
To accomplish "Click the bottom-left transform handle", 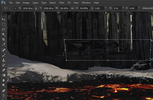I will pos(66,60).
